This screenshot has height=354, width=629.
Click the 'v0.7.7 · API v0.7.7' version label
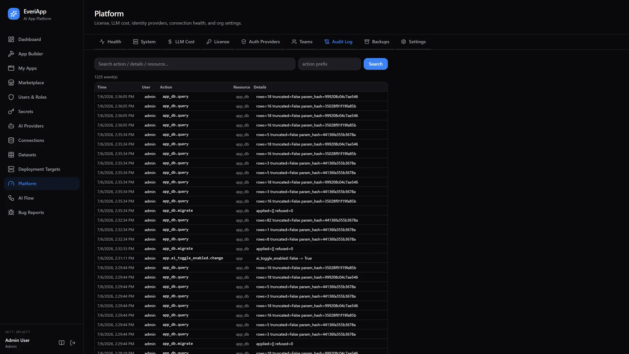18,332
